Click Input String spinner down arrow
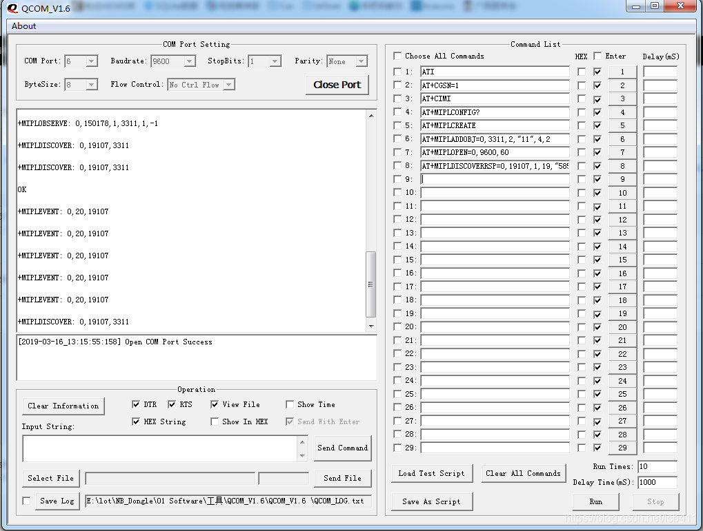 point(302,455)
